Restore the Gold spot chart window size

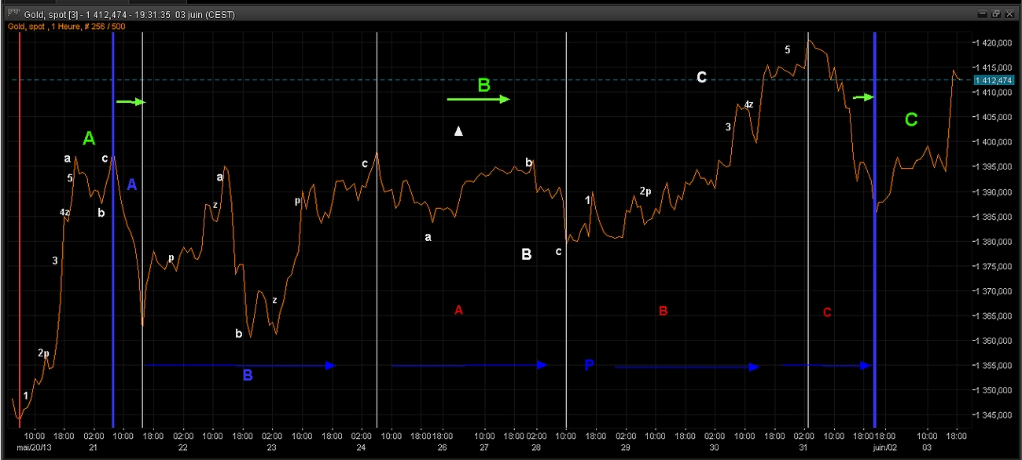coord(995,14)
